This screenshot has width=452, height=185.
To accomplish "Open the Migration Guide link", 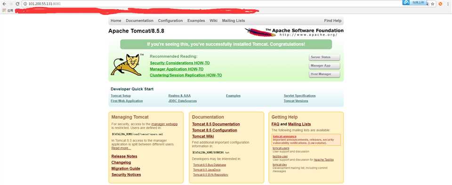I will click(x=126, y=169).
